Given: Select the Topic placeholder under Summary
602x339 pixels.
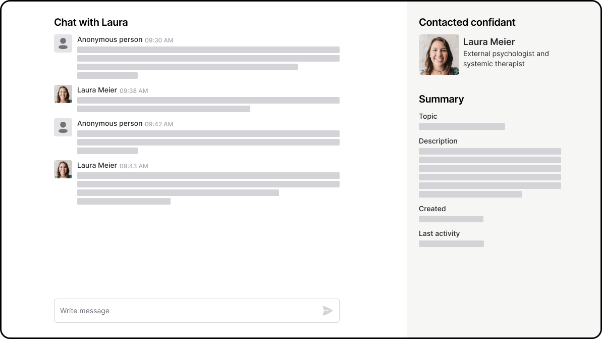Looking at the screenshot, I should 461,126.
